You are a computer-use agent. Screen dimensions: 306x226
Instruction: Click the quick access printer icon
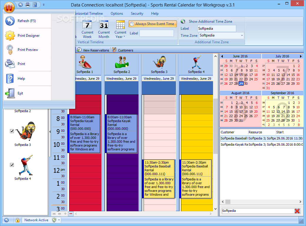(x=28, y=5)
